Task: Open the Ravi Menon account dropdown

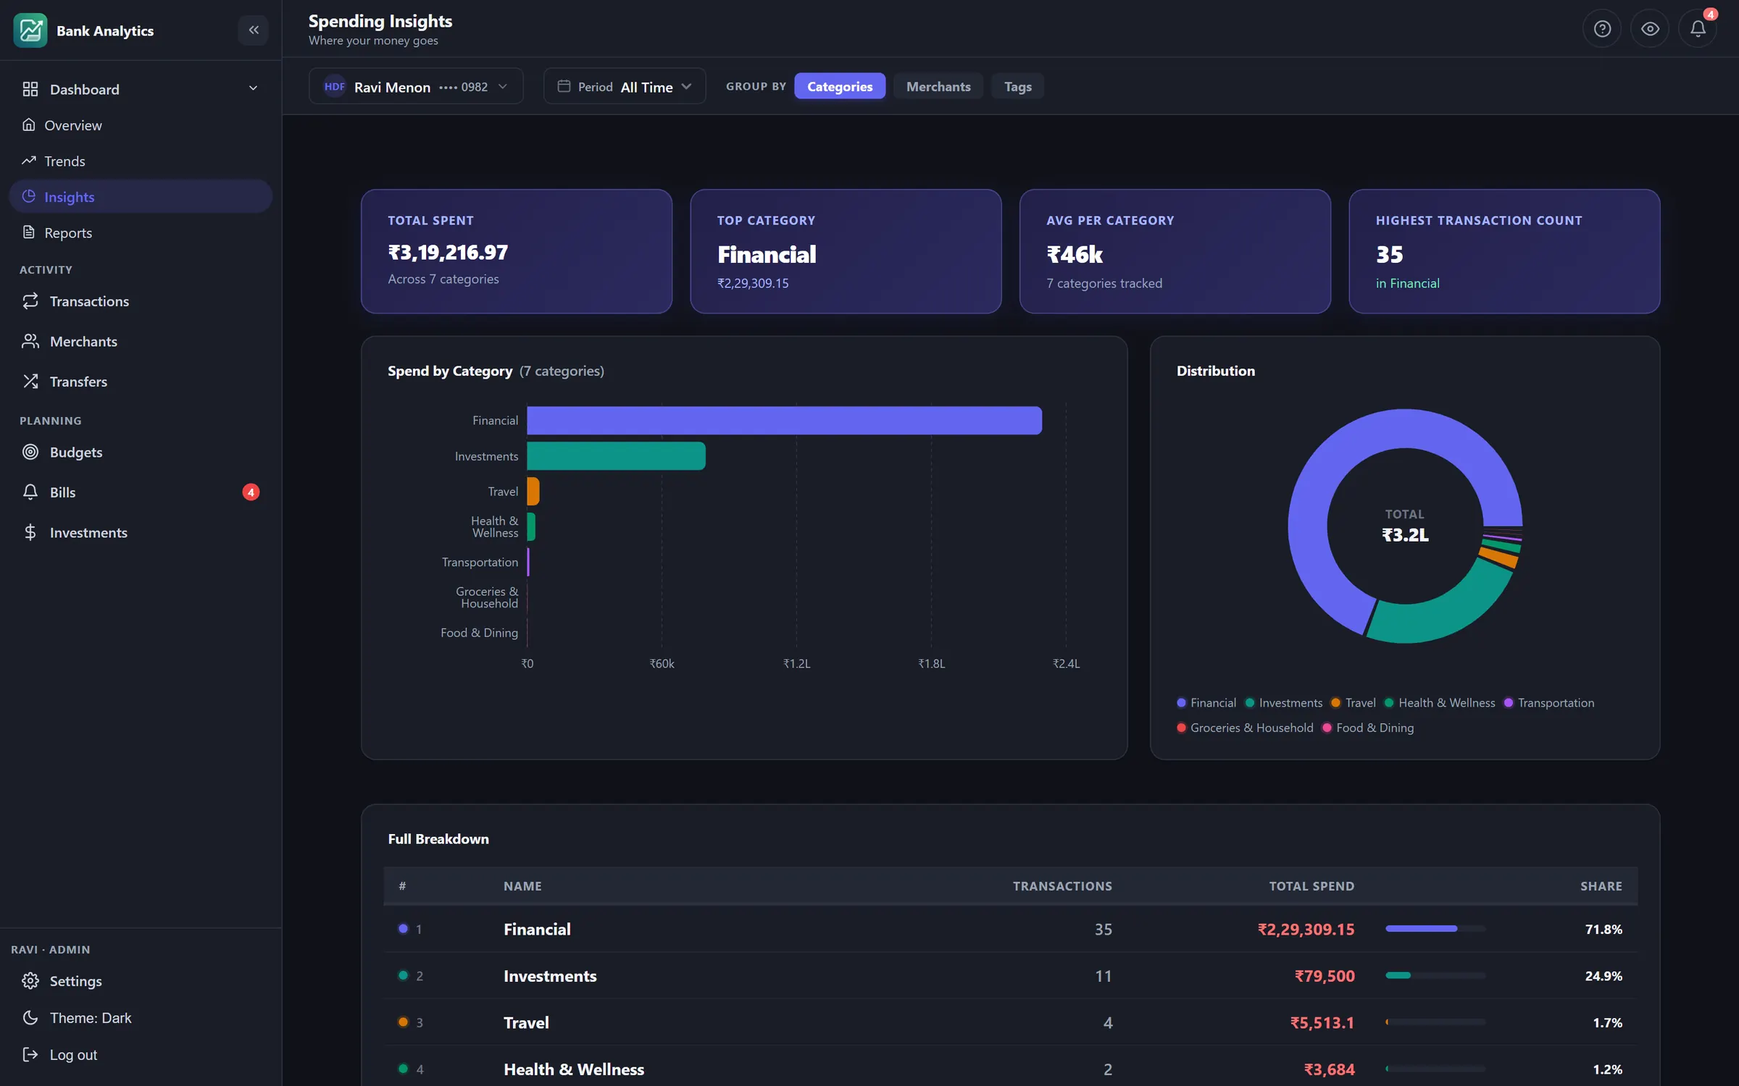Action: 416,86
